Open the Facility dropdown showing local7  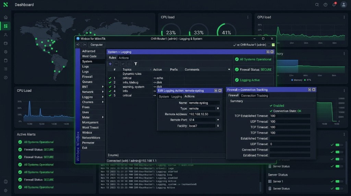click(x=218, y=126)
